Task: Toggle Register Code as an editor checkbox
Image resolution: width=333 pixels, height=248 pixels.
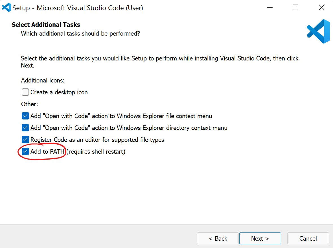Action: [x=25, y=140]
